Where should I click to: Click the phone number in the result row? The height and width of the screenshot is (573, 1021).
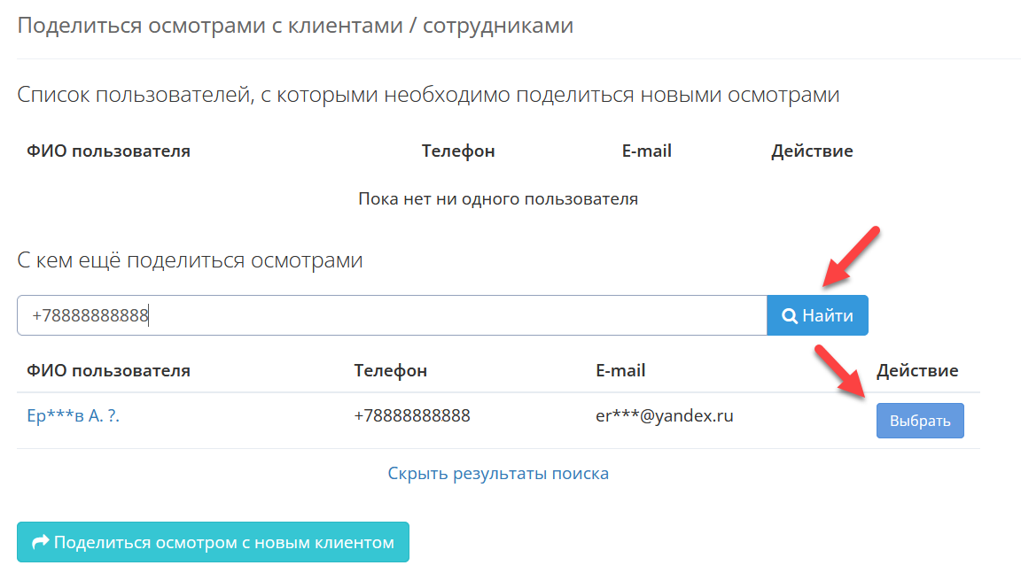coord(411,416)
